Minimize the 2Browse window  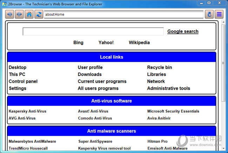(x=201, y=3)
